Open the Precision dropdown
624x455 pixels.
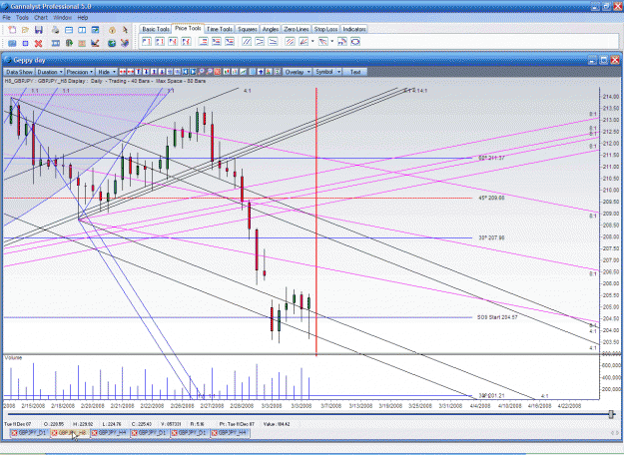pos(80,72)
